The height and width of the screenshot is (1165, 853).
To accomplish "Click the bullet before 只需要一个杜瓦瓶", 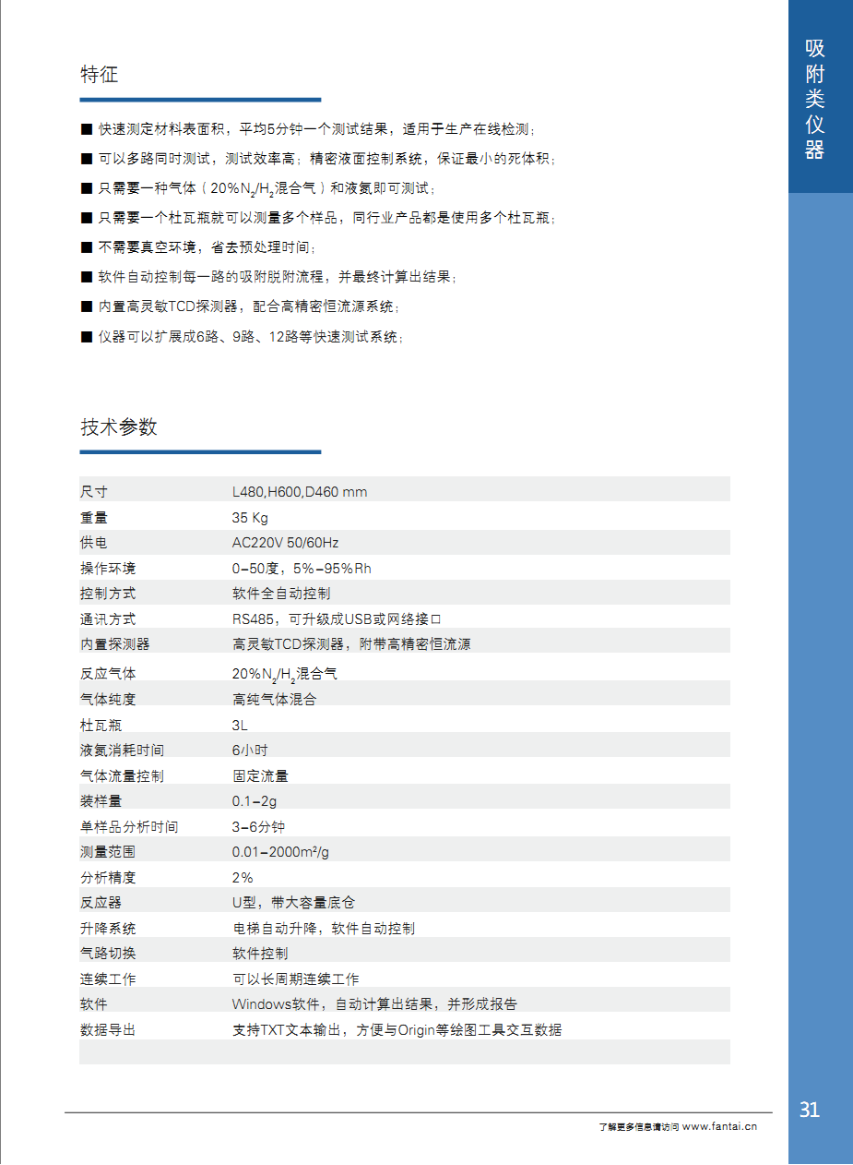I will coord(87,218).
